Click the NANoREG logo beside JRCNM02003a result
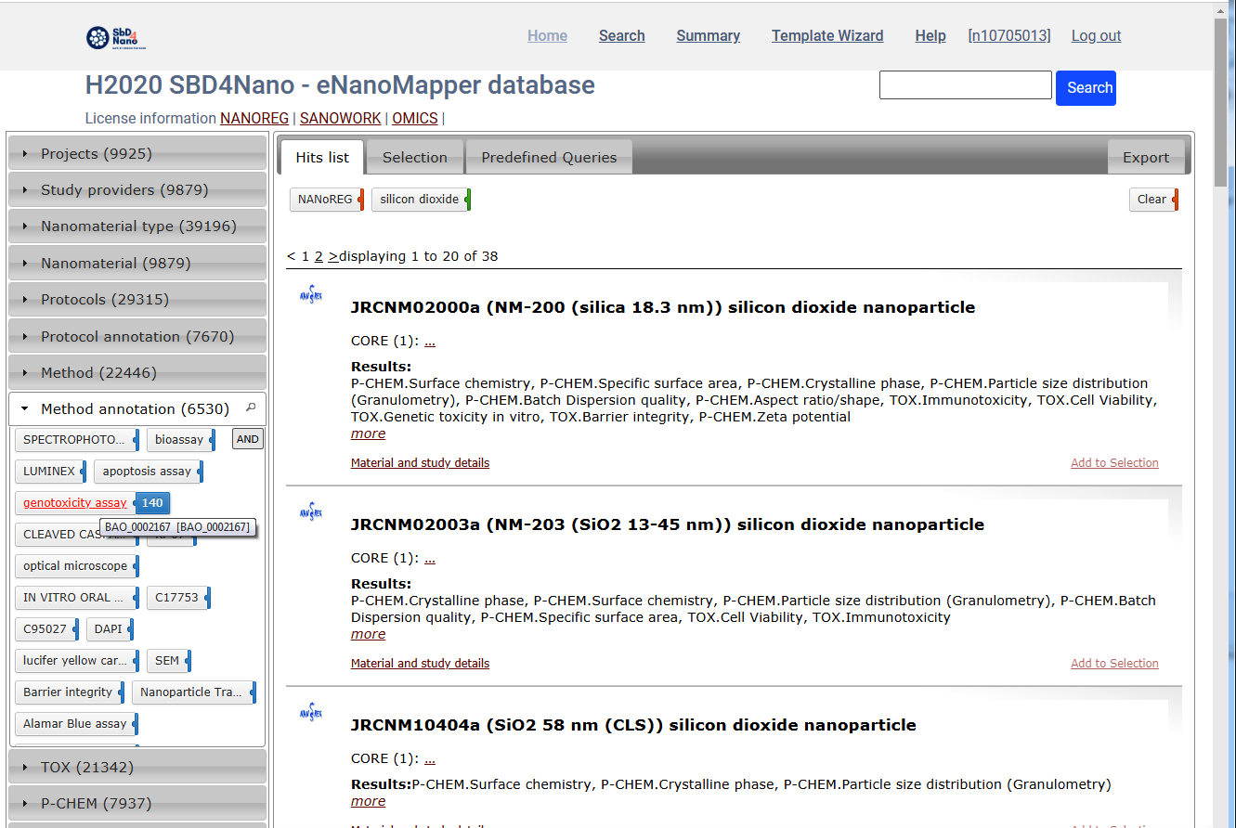The width and height of the screenshot is (1236, 828). pyautogui.click(x=310, y=511)
